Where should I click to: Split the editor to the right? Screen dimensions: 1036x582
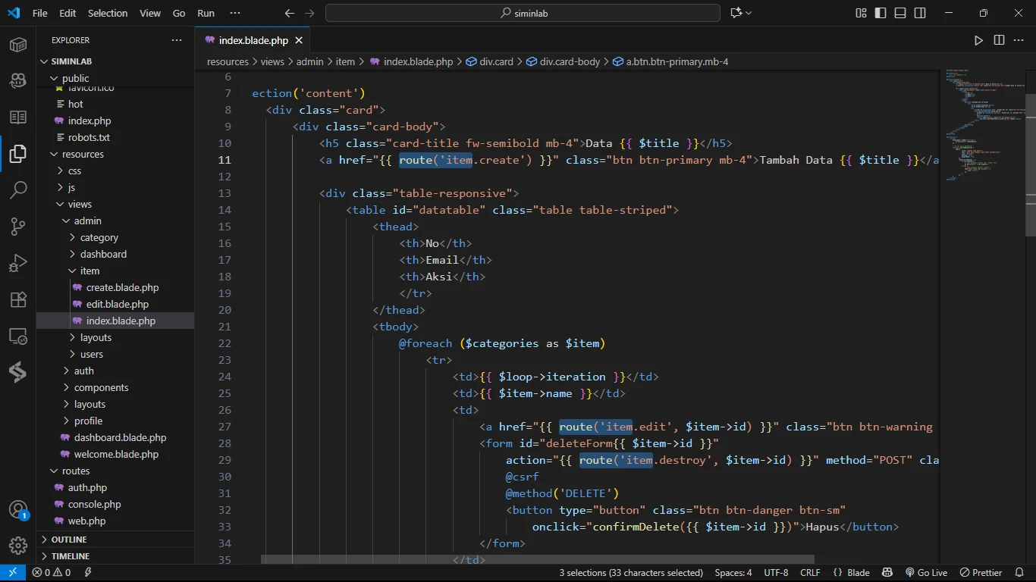click(999, 40)
